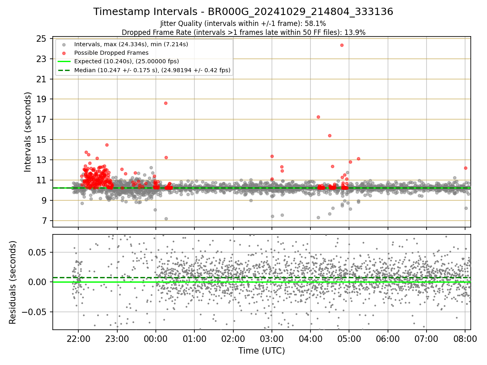The image size is (487, 365).
Task: Click the y-axis tick label 13
Action: [41, 160]
